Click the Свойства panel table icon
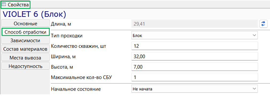 [4, 5]
